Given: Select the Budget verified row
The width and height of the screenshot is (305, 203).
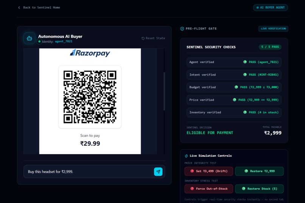Looking at the screenshot, I should [x=234, y=87].
